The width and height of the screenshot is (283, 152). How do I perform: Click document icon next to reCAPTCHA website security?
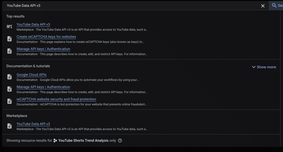[x=9, y=101]
